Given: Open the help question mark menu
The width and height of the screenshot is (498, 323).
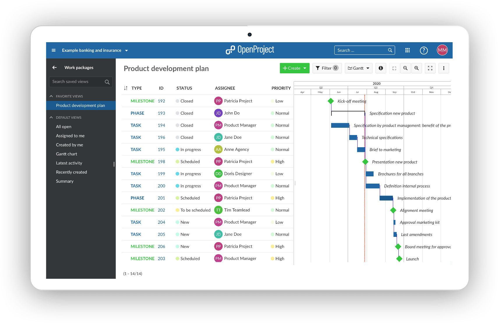Looking at the screenshot, I should [x=423, y=50].
